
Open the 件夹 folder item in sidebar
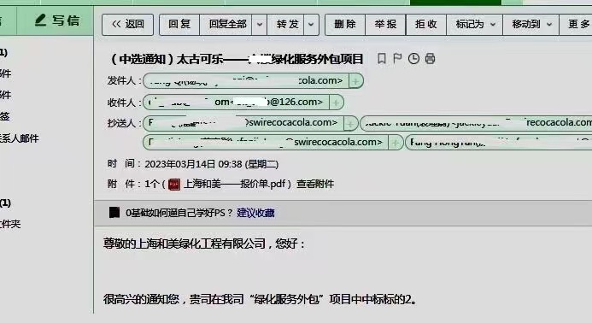10,224
